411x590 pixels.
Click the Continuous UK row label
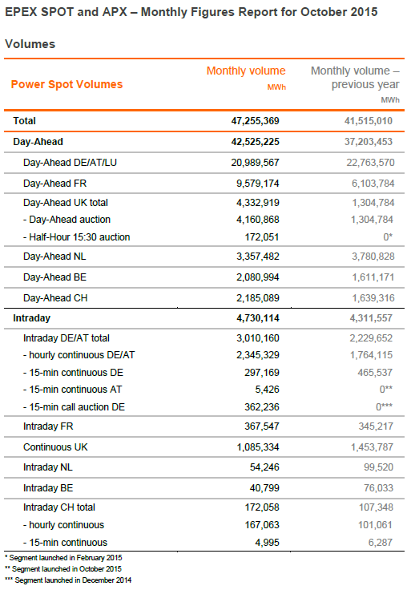55,447
